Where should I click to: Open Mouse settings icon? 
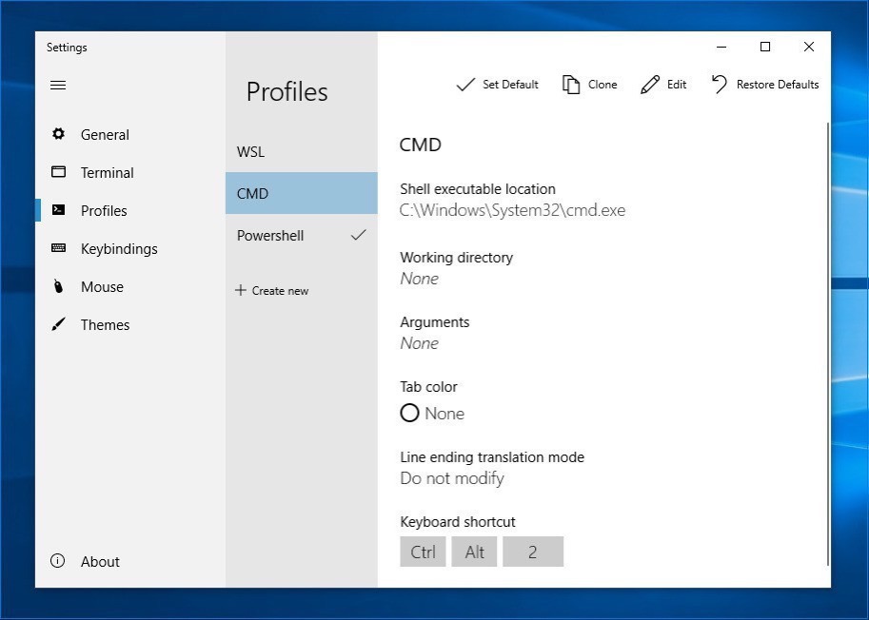(x=58, y=287)
